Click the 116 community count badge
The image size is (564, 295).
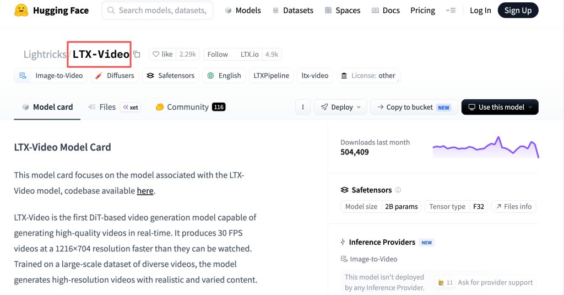219,107
